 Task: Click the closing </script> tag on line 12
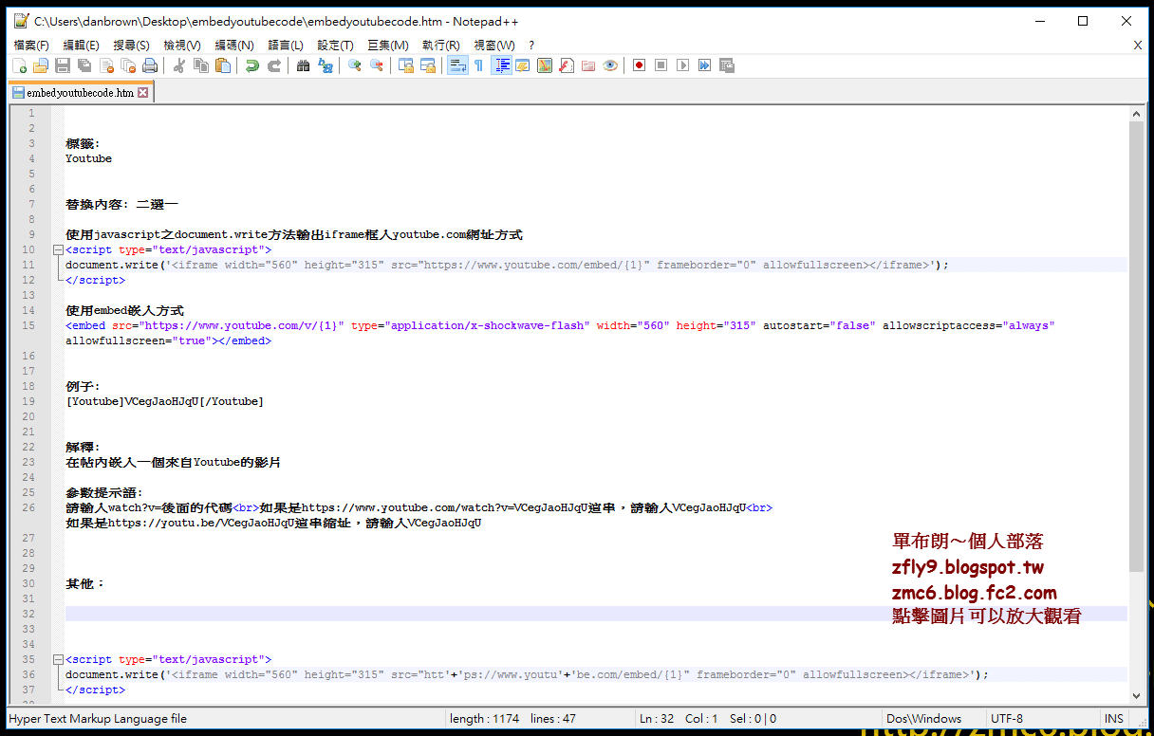pos(95,280)
